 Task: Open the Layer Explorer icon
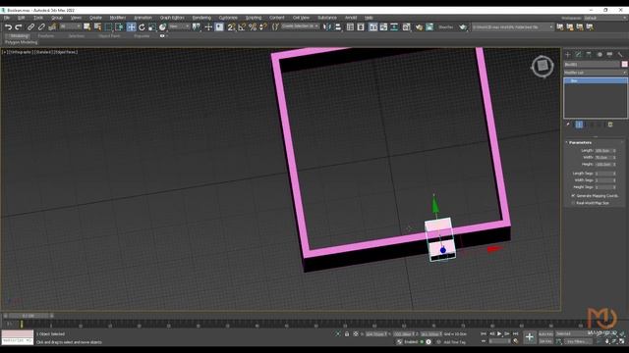[x=361, y=27]
